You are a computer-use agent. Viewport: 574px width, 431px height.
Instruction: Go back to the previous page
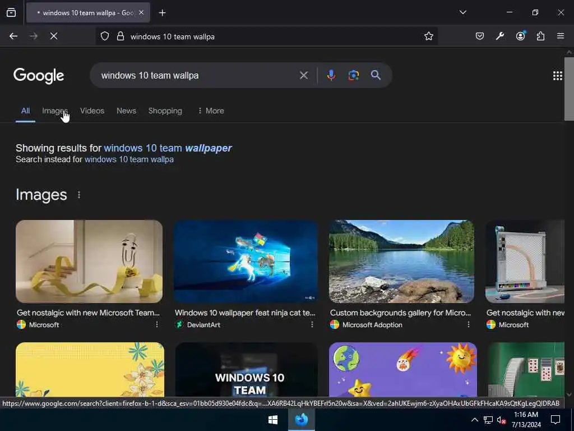tap(13, 36)
